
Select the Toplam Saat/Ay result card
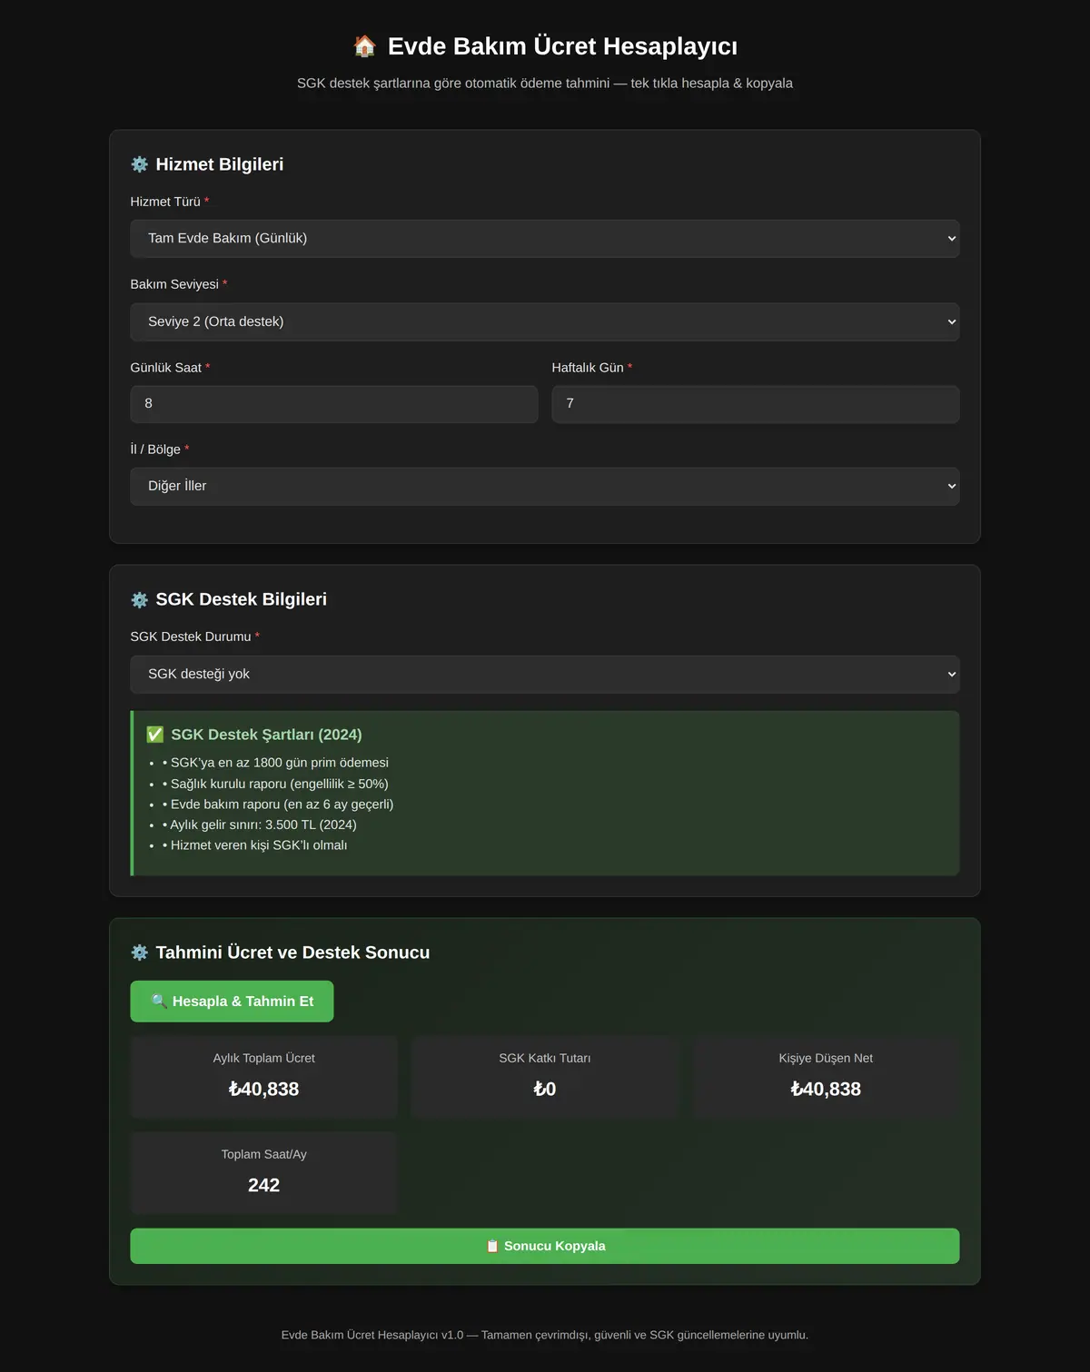[x=264, y=1173]
